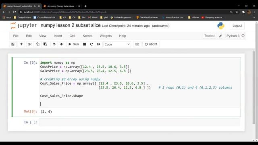Image resolution: width=258 pixels, height=145 pixels.
Task: Open the Chrome three-dot menu
Action: (x=254, y=12)
